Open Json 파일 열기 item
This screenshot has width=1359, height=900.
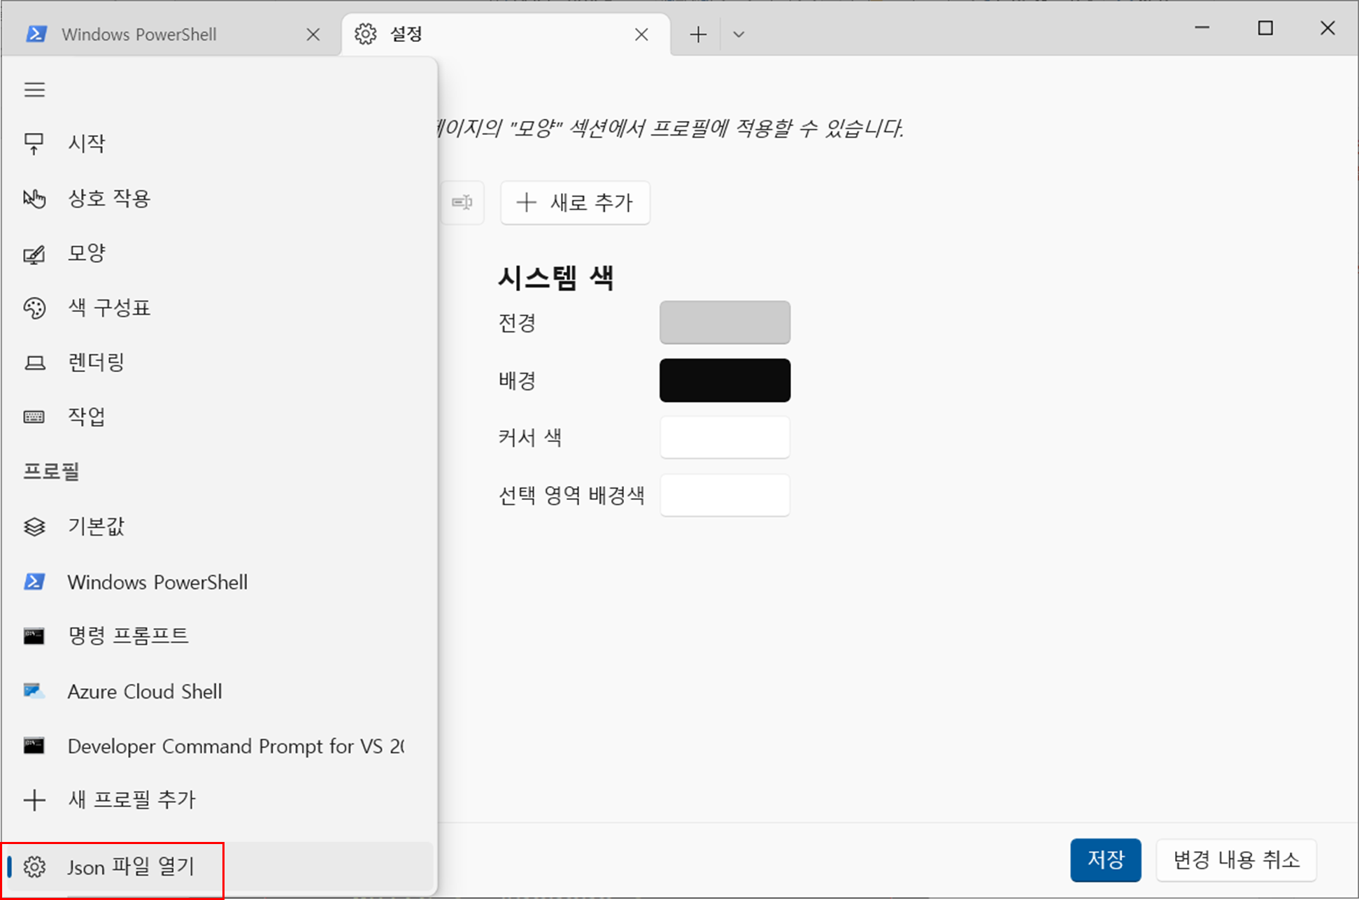click(x=131, y=867)
